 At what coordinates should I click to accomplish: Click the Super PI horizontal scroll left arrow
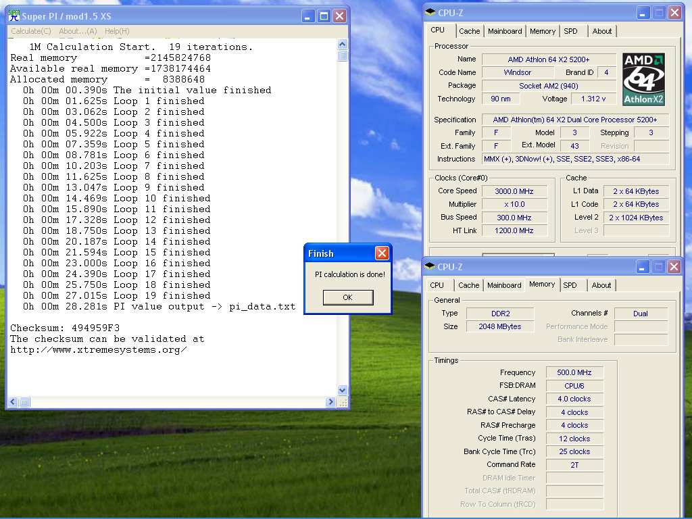(x=13, y=402)
